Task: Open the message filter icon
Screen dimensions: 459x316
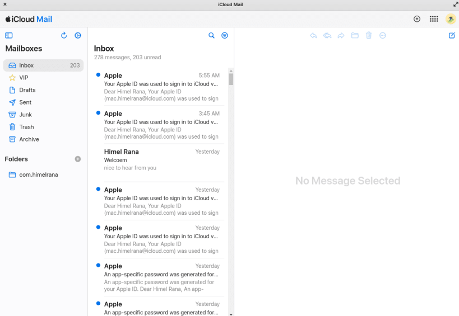Action: click(x=225, y=35)
